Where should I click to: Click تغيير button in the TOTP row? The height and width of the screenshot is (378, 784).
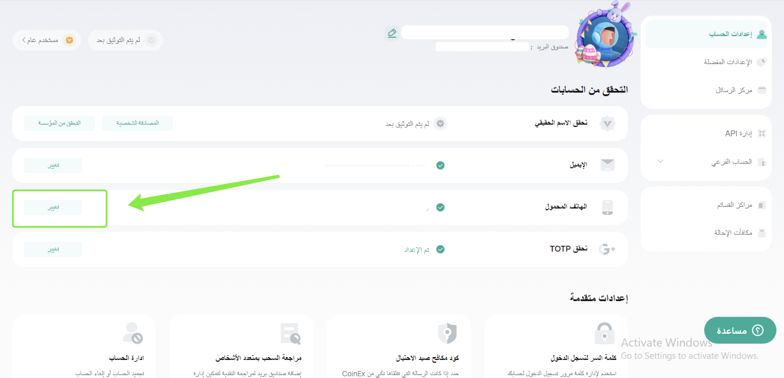[53, 249]
